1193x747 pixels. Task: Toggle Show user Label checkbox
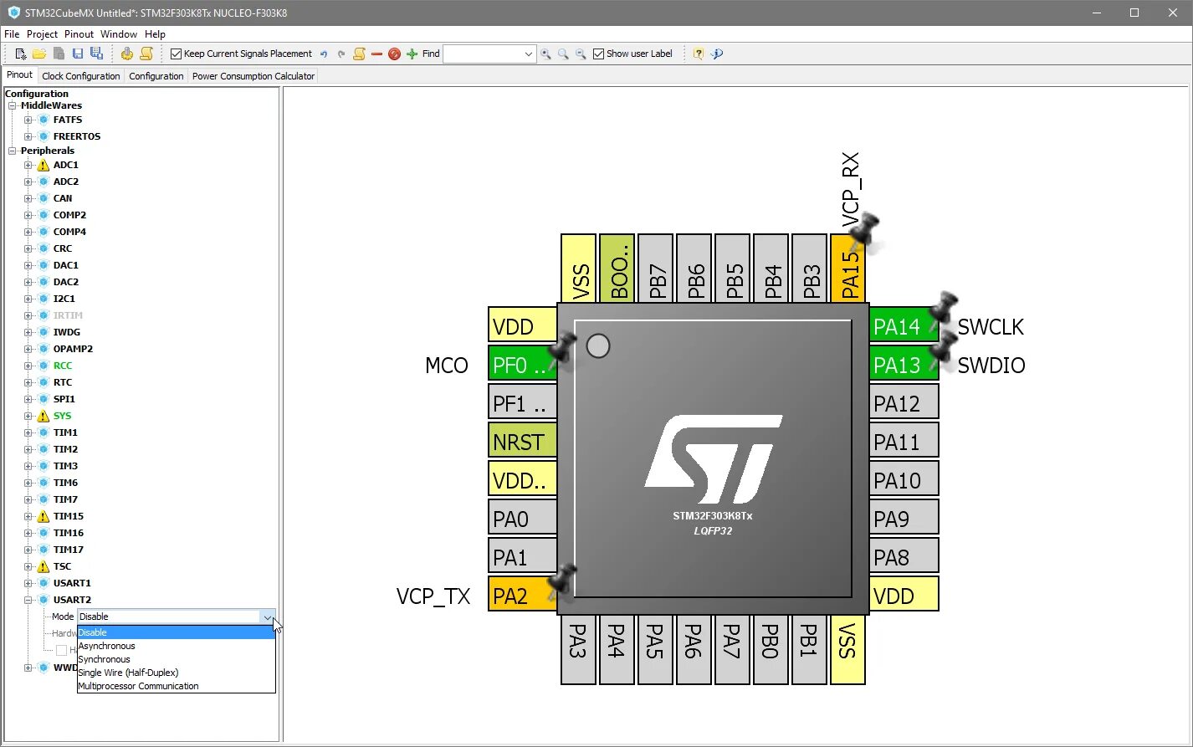point(598,54)
